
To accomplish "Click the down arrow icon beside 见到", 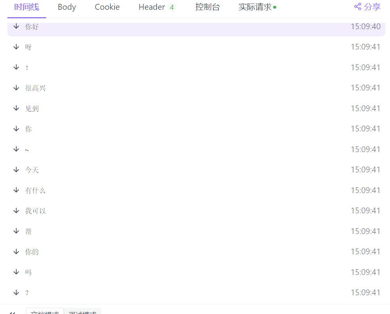I will [x=16, y=108].
